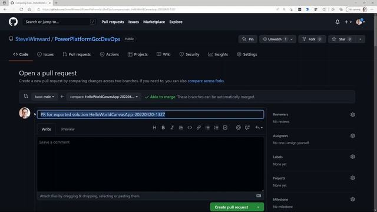
Task: Open saved replies dropdown
Action: (x=259, y=128)
